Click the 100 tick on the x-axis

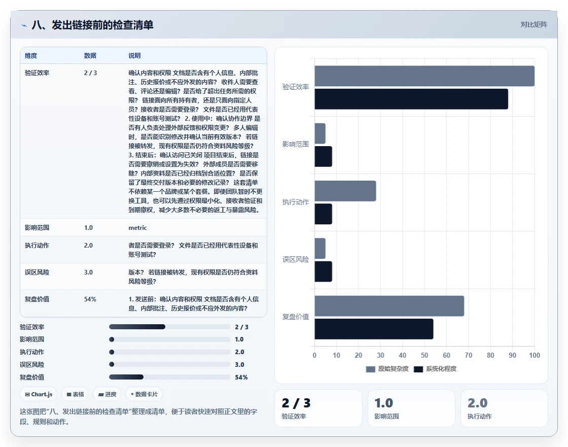point(535,355)
